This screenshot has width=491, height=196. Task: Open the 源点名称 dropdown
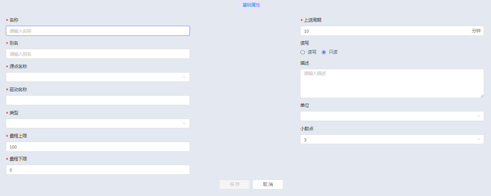point(98,77)
